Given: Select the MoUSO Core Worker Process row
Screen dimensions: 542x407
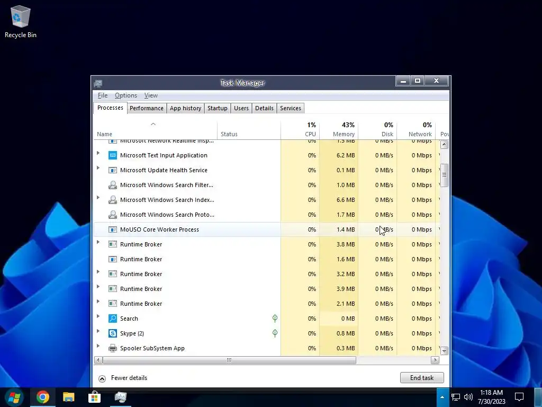Looking at the screenshot, I should click(x=267, y=229).
